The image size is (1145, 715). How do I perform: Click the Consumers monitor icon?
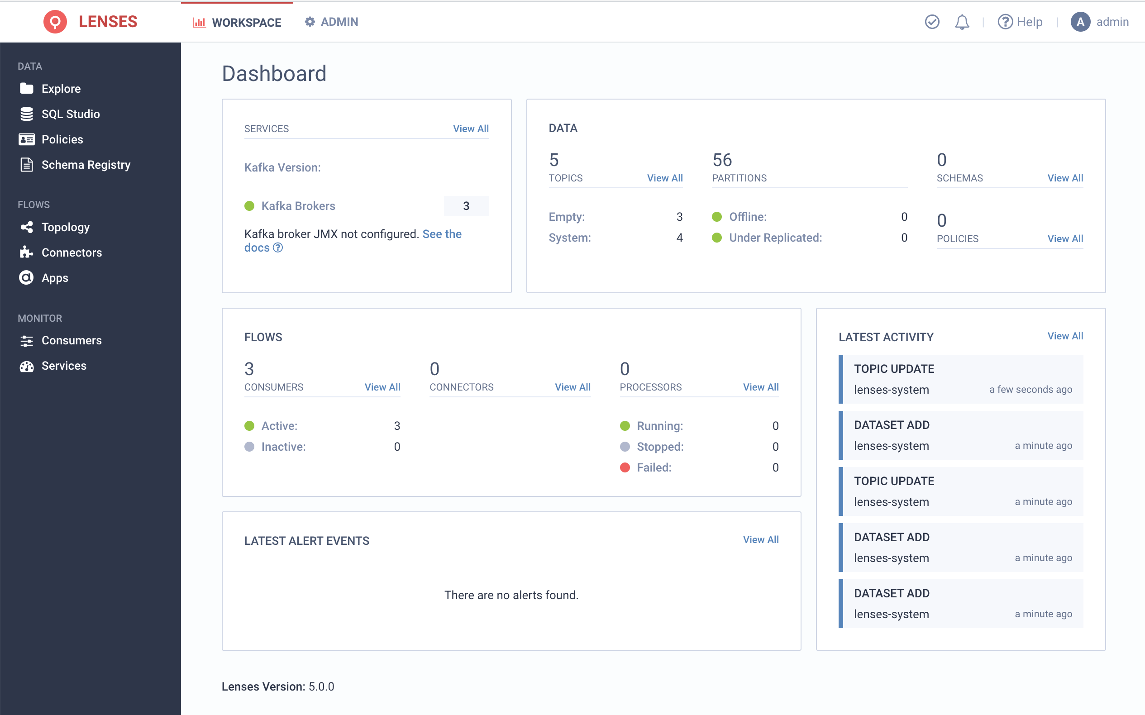coord(26,340)
